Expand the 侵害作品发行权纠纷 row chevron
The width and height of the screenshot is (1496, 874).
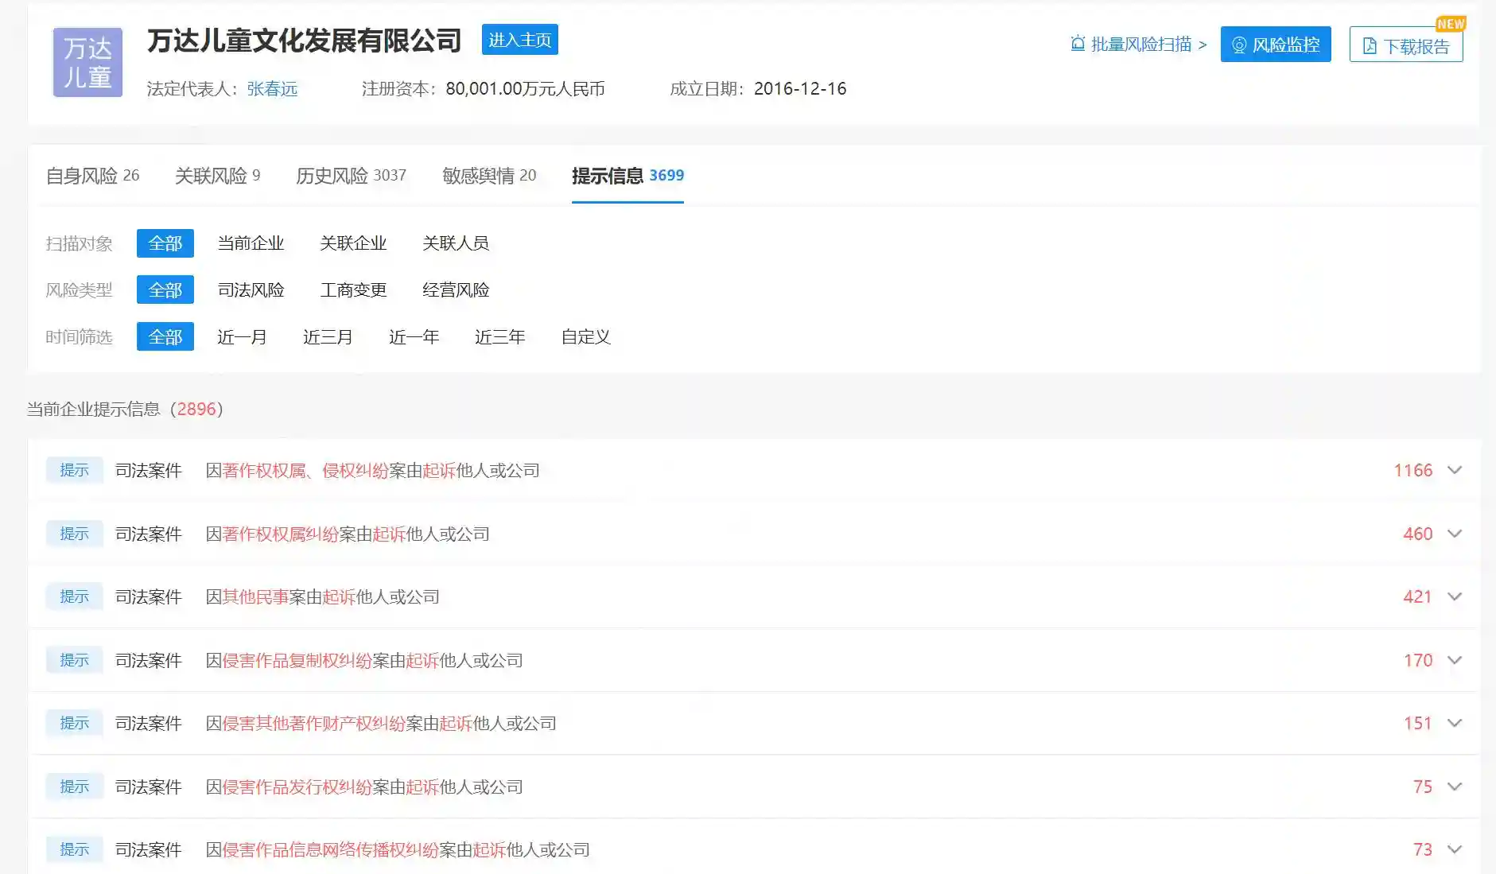click(1455, 787)
